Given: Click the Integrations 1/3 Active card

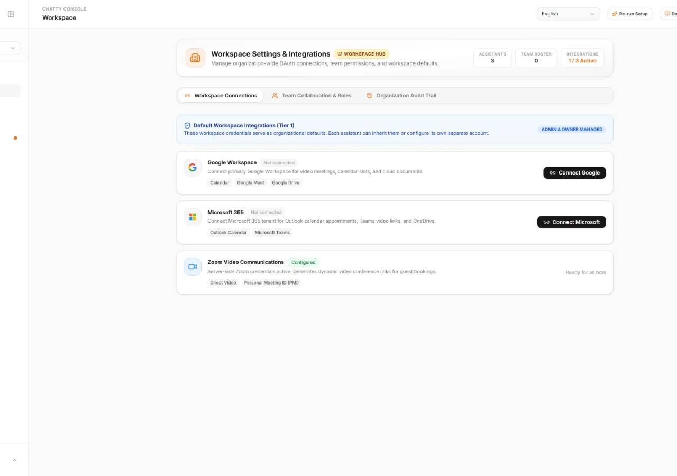Looking at the screenshot, I should click(x=582, y=58).
